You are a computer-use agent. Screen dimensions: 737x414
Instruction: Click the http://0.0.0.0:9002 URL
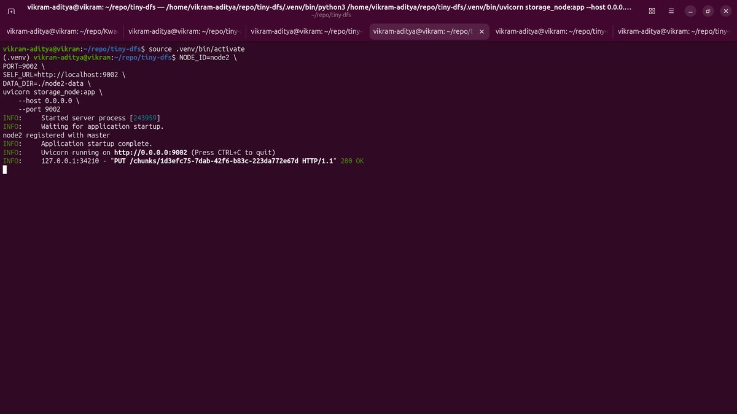click(150, 152)
